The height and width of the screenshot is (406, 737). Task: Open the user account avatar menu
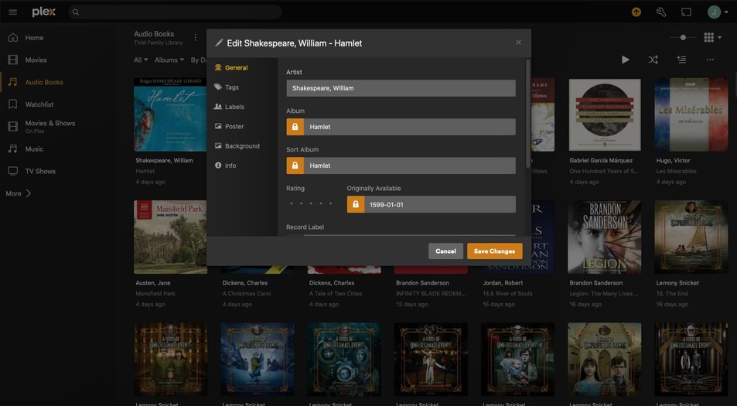(717, 12)
